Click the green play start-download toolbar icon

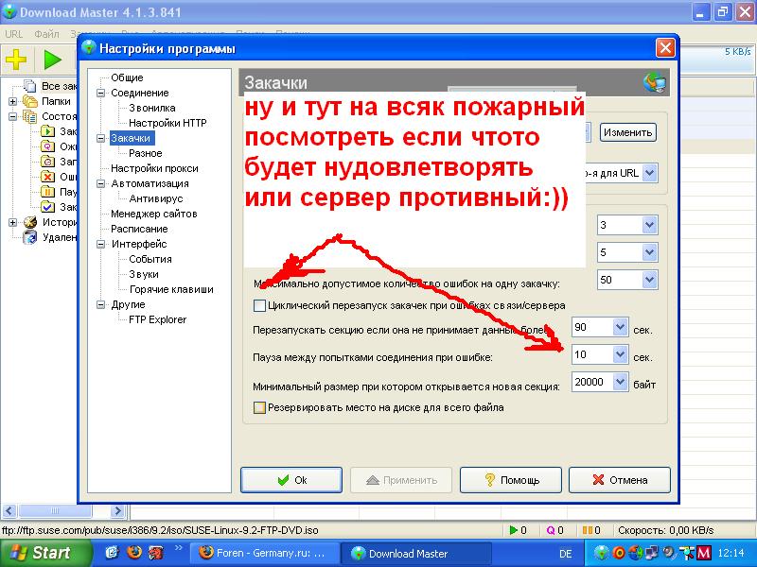pos(52,60)
